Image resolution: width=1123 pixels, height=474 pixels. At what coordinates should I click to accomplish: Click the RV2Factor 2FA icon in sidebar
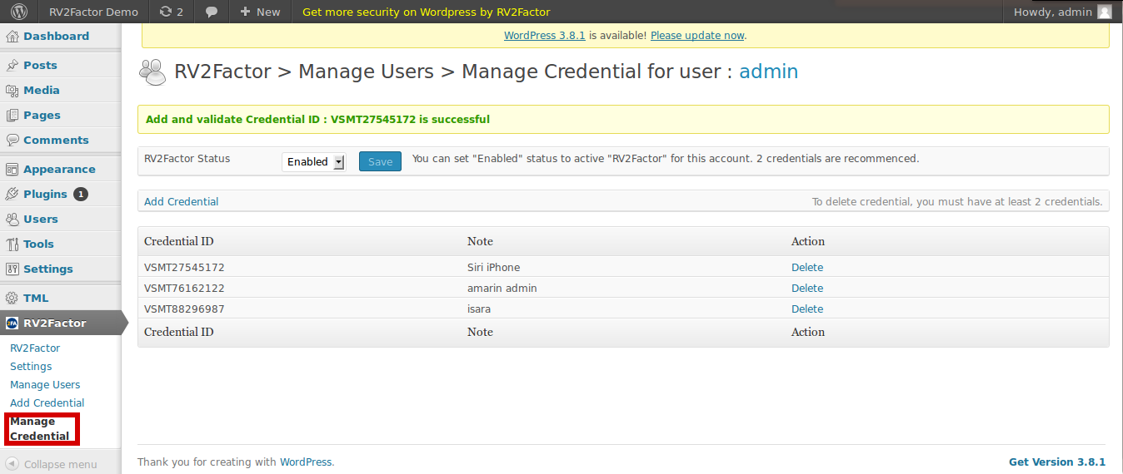[x=12, y=323]
